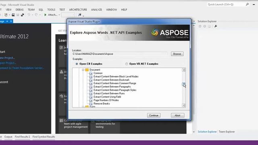The image size is (258, 145).
Task: Click the icon beside Extract Content Using Field
Action: [91, 97]
